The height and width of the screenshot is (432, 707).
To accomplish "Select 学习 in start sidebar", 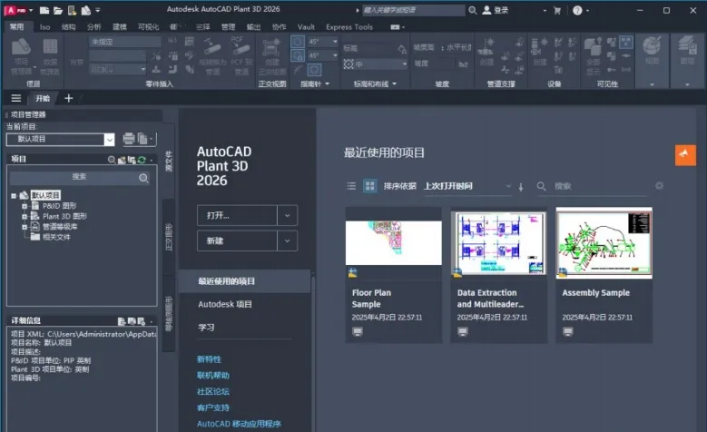I will point(206,328).
